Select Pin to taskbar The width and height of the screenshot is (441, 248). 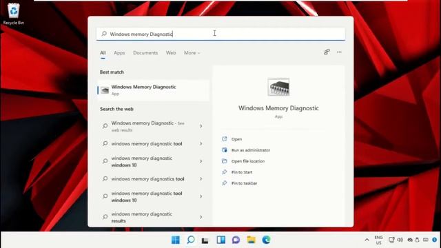click(244, 183)
